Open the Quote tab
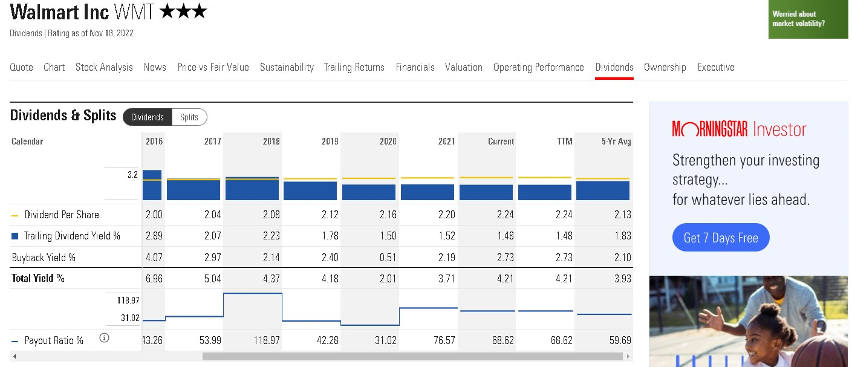Screen dimensions: 852x367 tap(22, 67)
